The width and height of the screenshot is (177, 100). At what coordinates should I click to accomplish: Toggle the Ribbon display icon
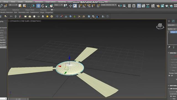pyautogui.click(x=139, y=6)
